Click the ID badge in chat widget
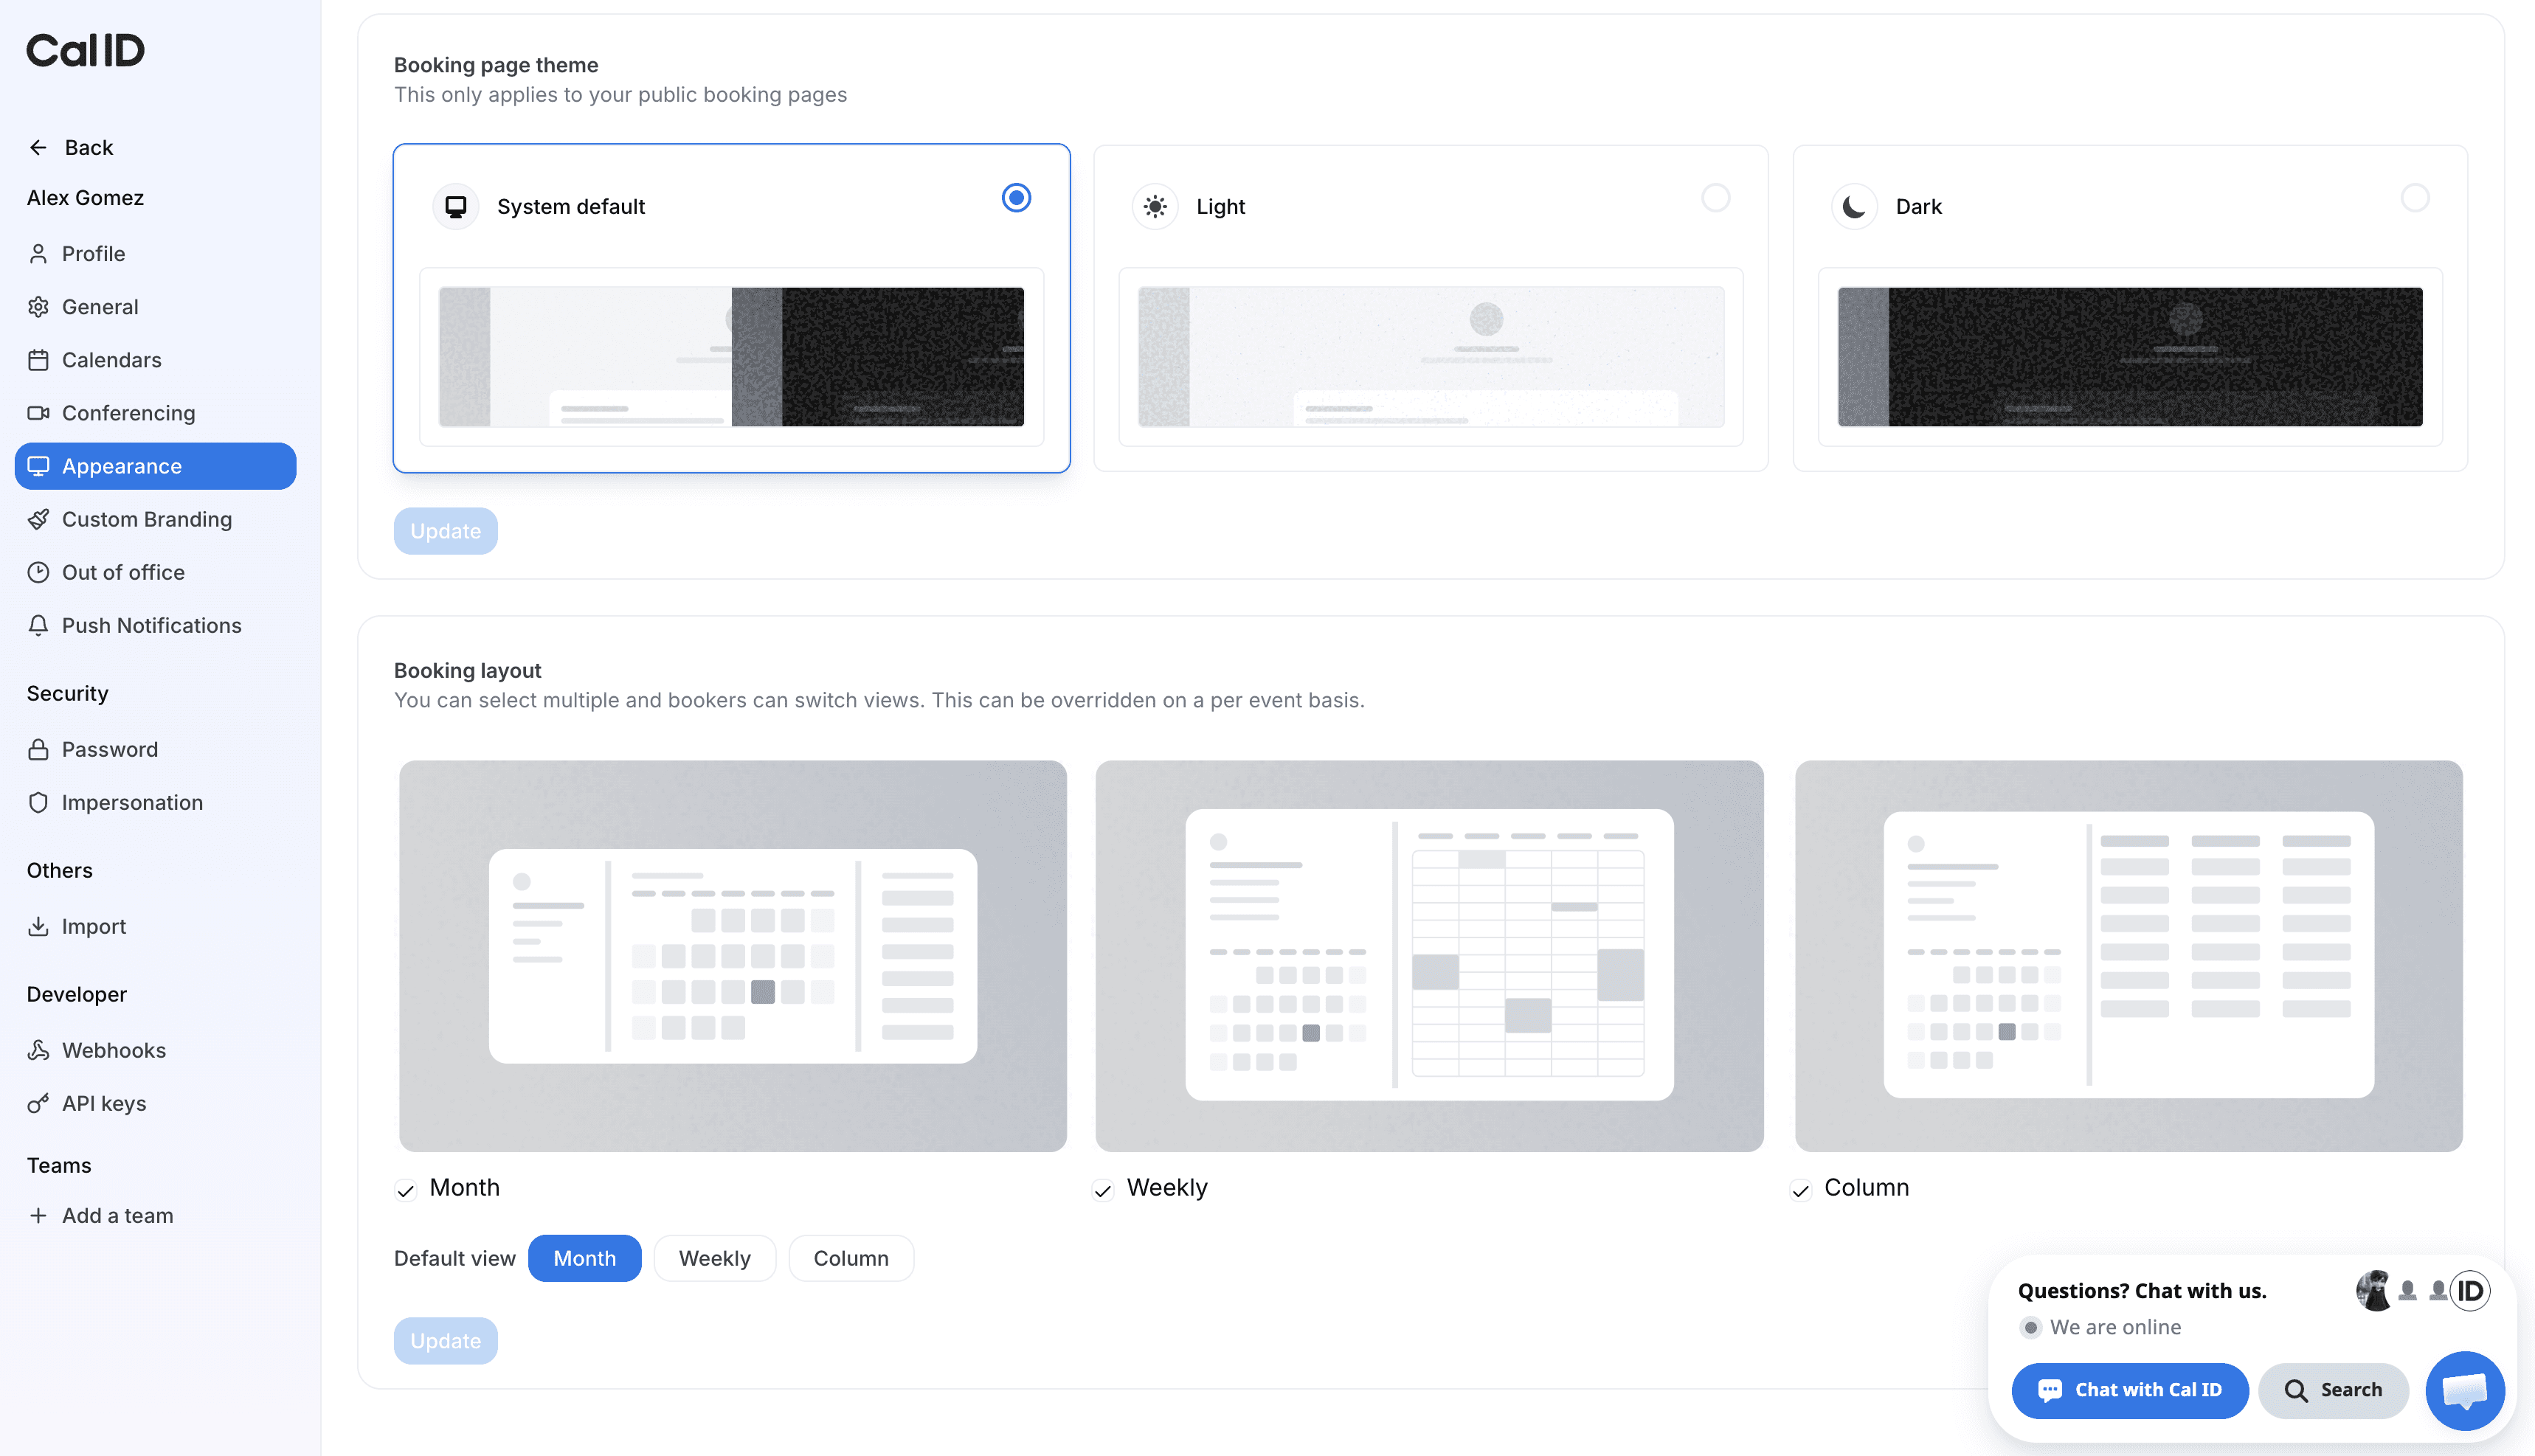Screen dimensions: 2535x1456 [2469, 1290]
